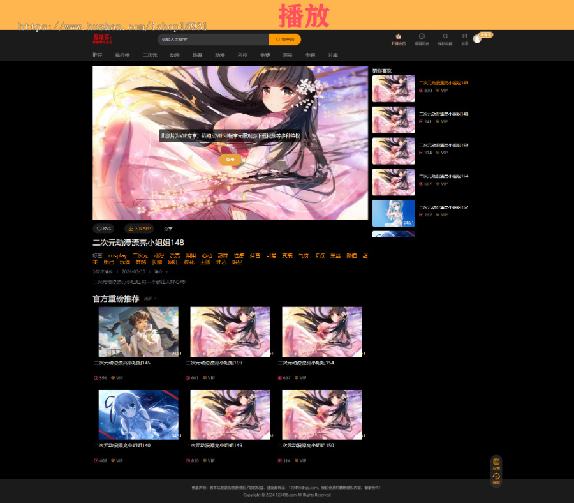
Task: Open sidebar blue thumbnail for 小姐姐152
Action: 394,213
